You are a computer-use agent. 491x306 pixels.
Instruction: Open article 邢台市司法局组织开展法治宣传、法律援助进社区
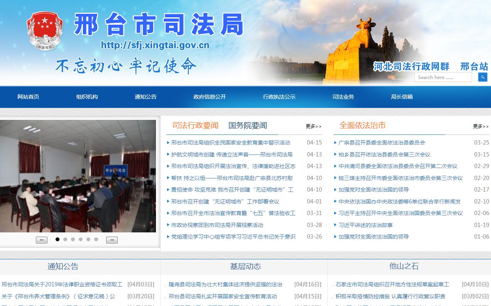click(233, 166)
